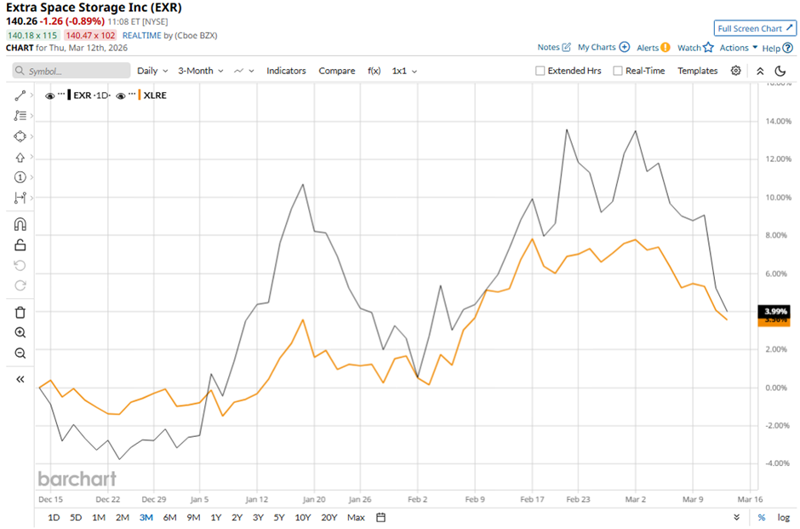Screen dimensions: 800x529
Task: Click the Watch link
Action: click(x=689, y=48)
